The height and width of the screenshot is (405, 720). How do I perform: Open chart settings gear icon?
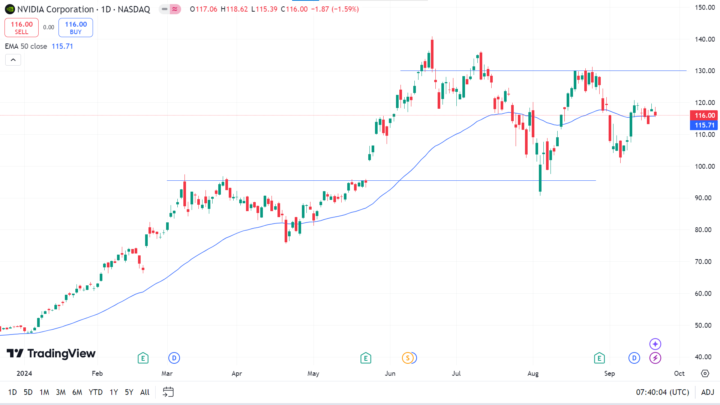tap(705, 373)
